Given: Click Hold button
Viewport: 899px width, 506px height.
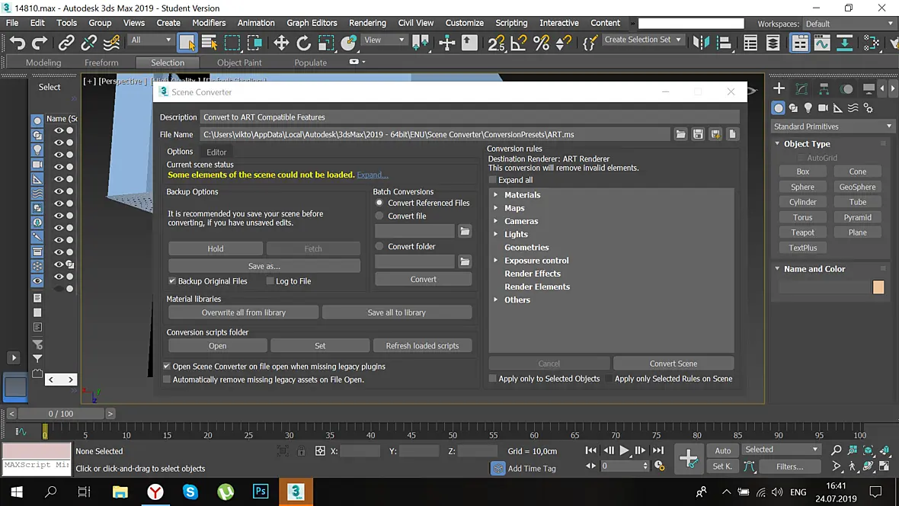Looking at the screenshot, I should (216, 248).
